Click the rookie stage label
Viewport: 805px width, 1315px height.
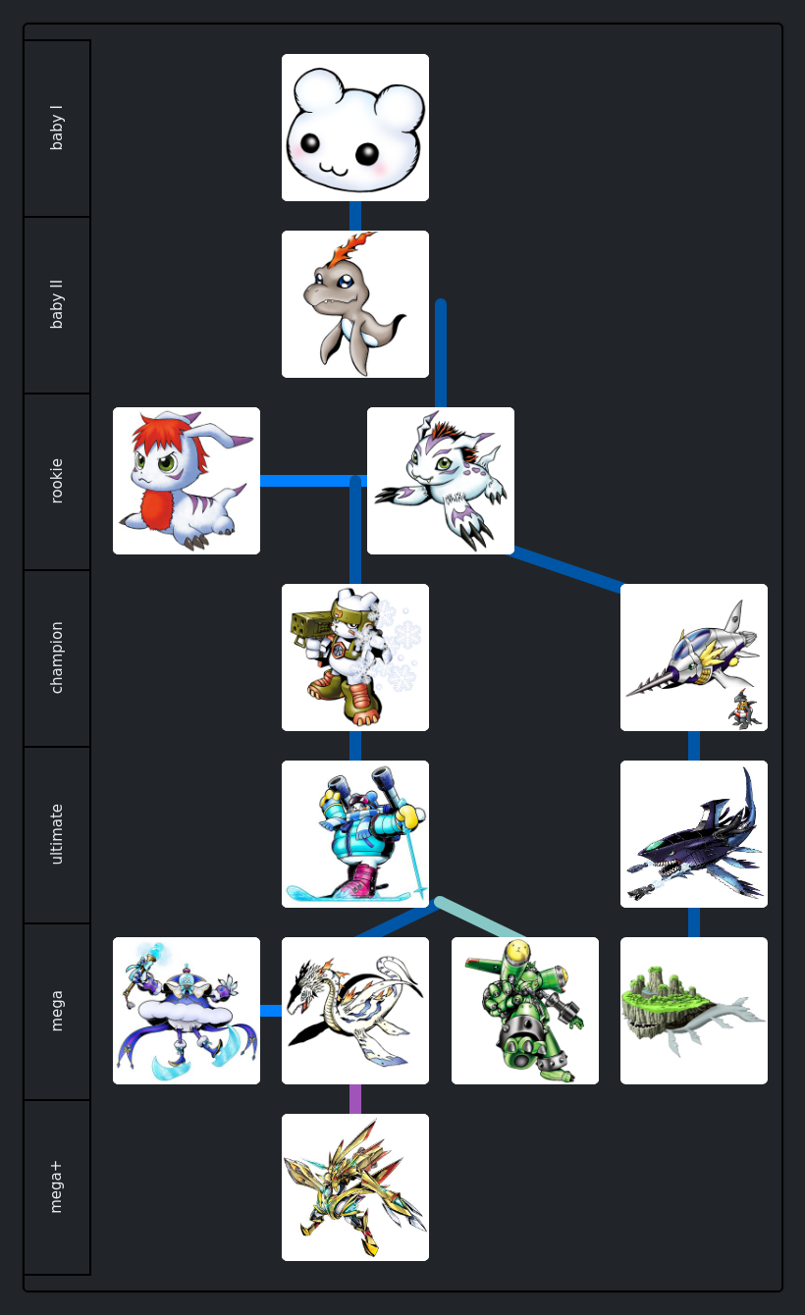click(x=57, y=482)
